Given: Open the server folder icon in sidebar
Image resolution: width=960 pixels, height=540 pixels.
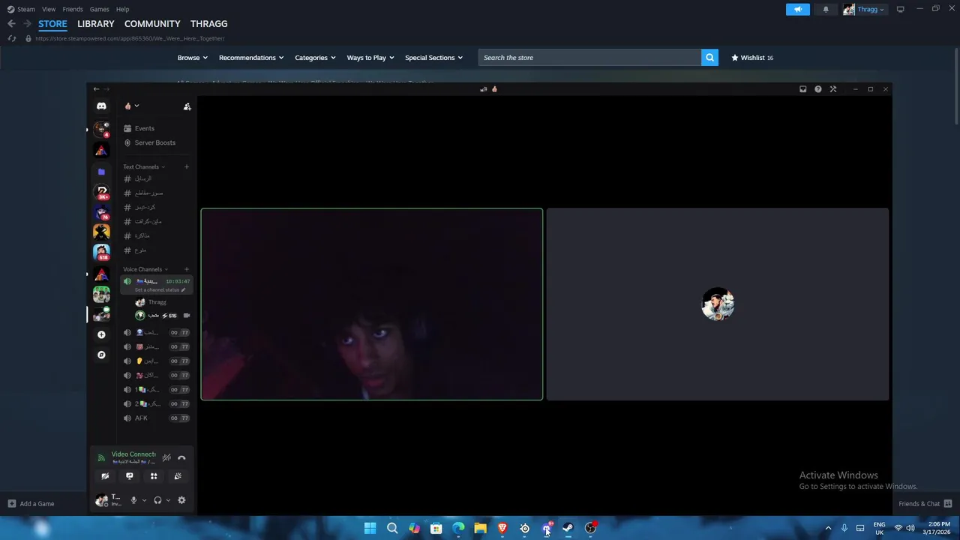Looking at the screenshot, I should [101, 172].
